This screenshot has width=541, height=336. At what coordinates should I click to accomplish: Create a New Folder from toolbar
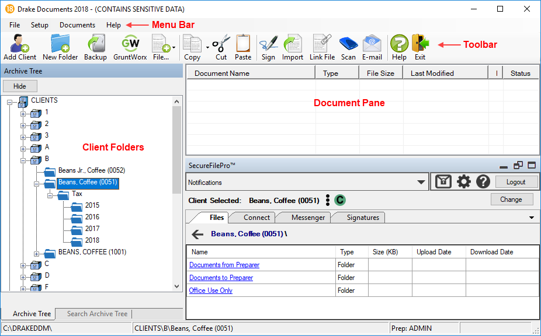[x=60, y=48]
